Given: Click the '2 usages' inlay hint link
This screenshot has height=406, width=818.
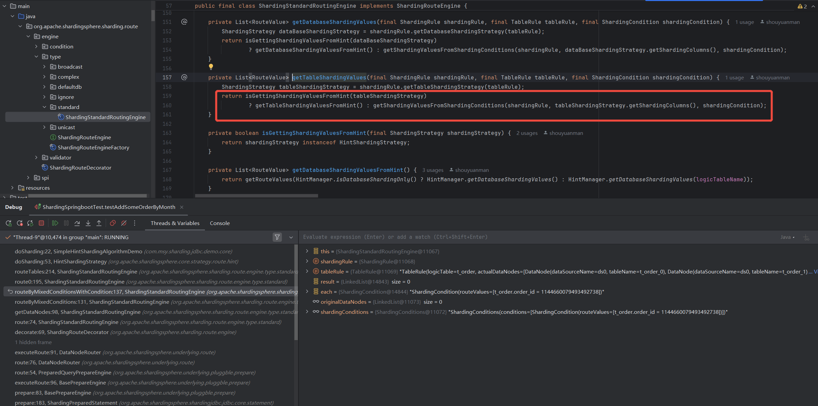Looking at the screenshot, I should click(x=527, y=133).
